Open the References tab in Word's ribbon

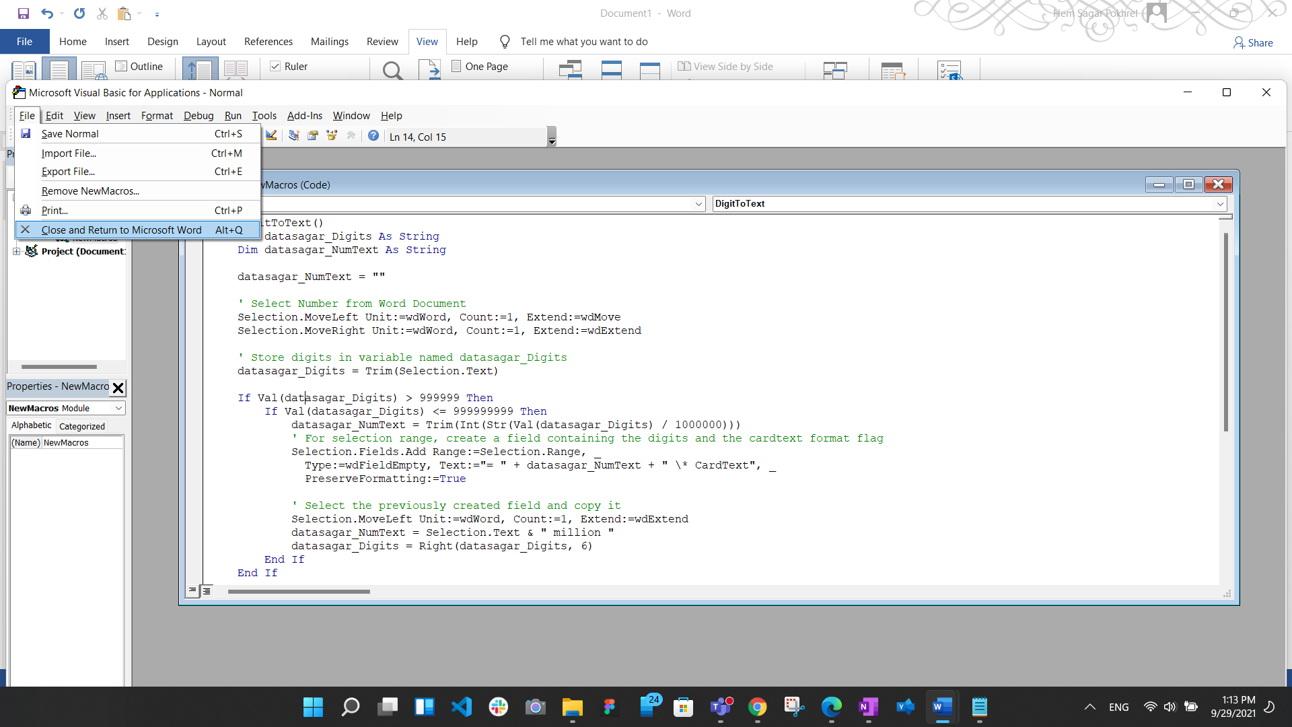pos(268,42)
